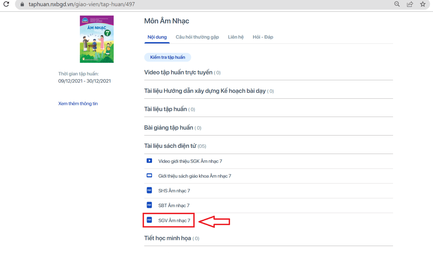Click the Kiểm tra tập huấn button

167,57
